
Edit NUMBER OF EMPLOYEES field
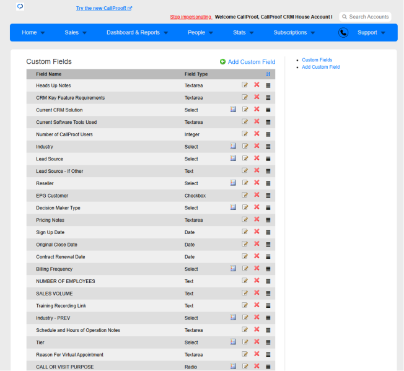[245, 281]
